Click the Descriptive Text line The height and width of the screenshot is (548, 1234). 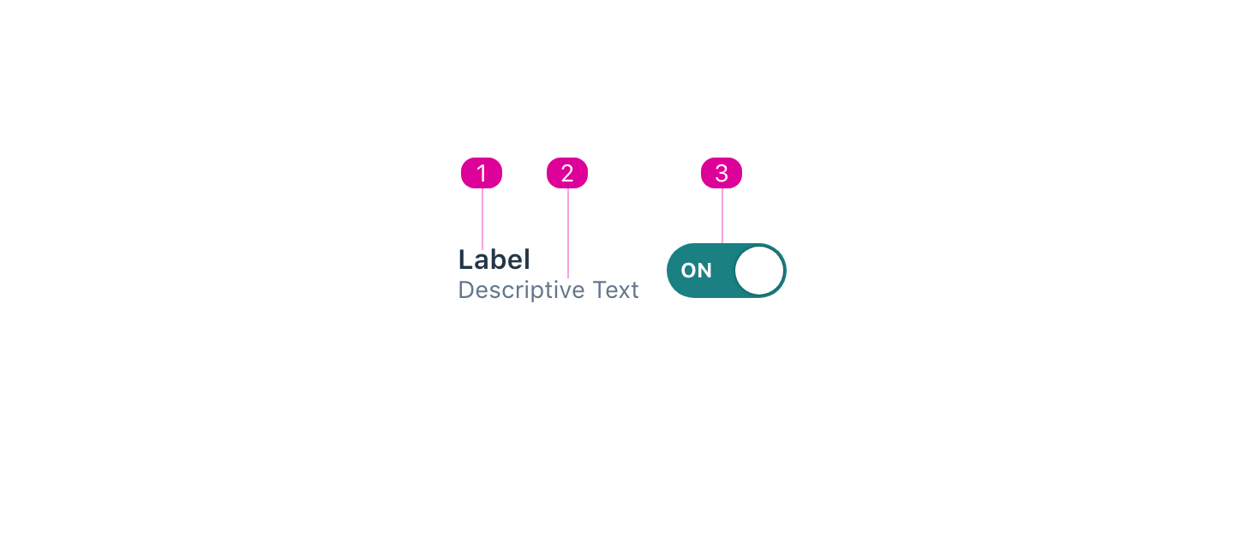tap(548, 289)
